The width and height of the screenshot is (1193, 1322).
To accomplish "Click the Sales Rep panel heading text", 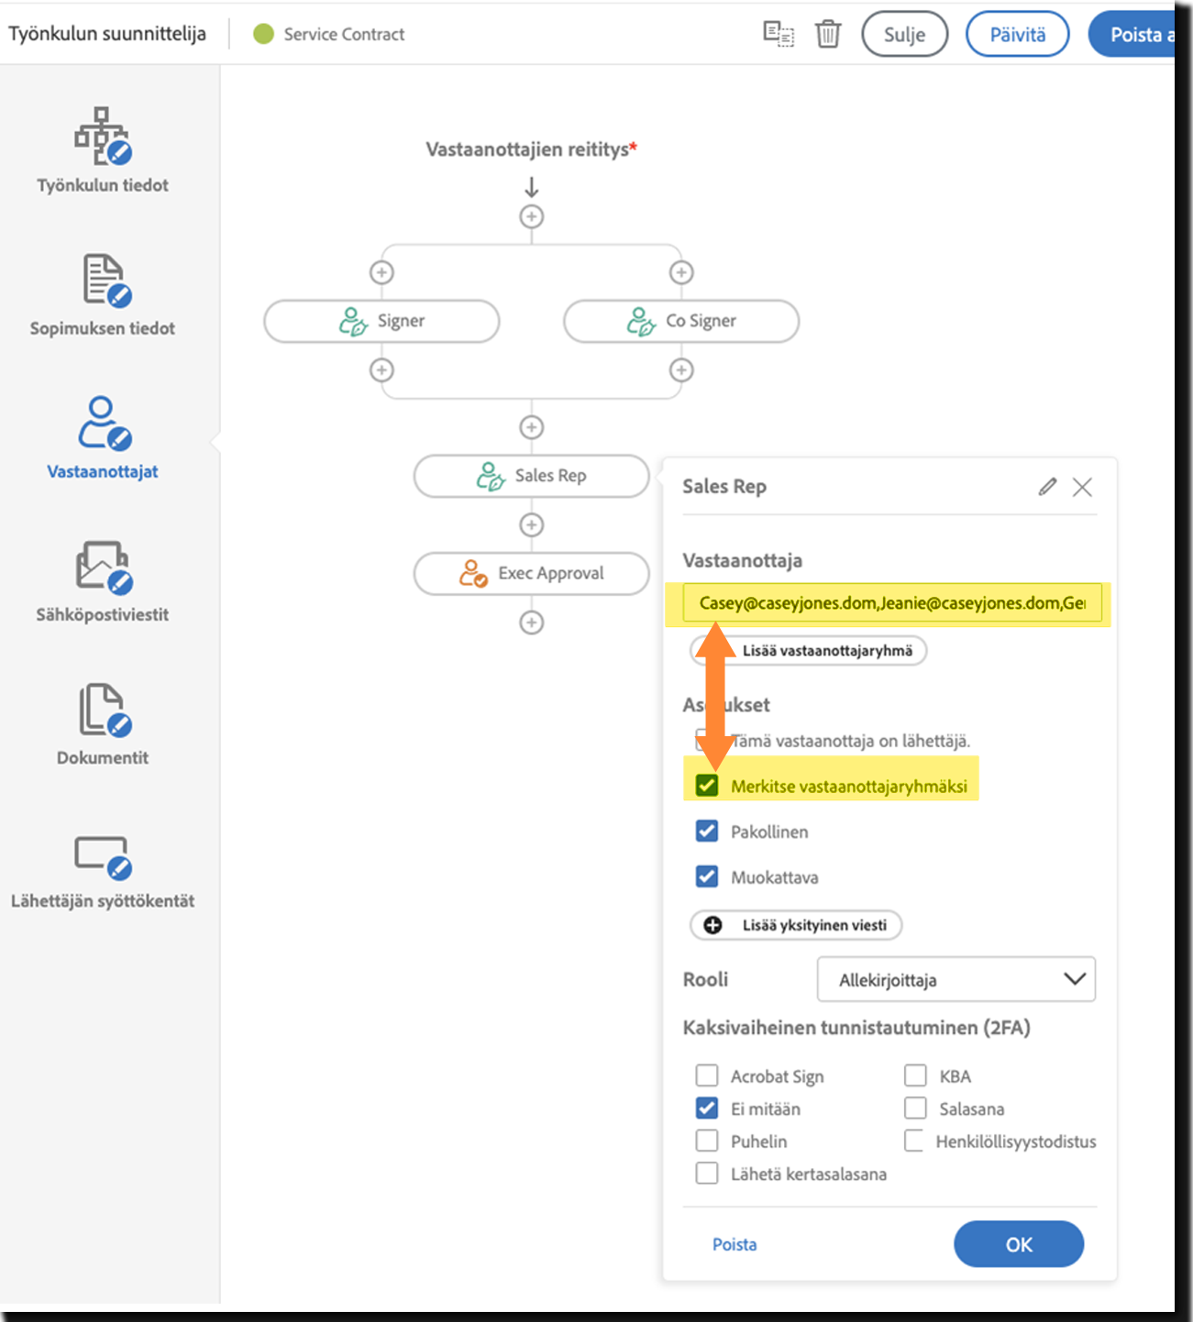I will pos(724,487).
